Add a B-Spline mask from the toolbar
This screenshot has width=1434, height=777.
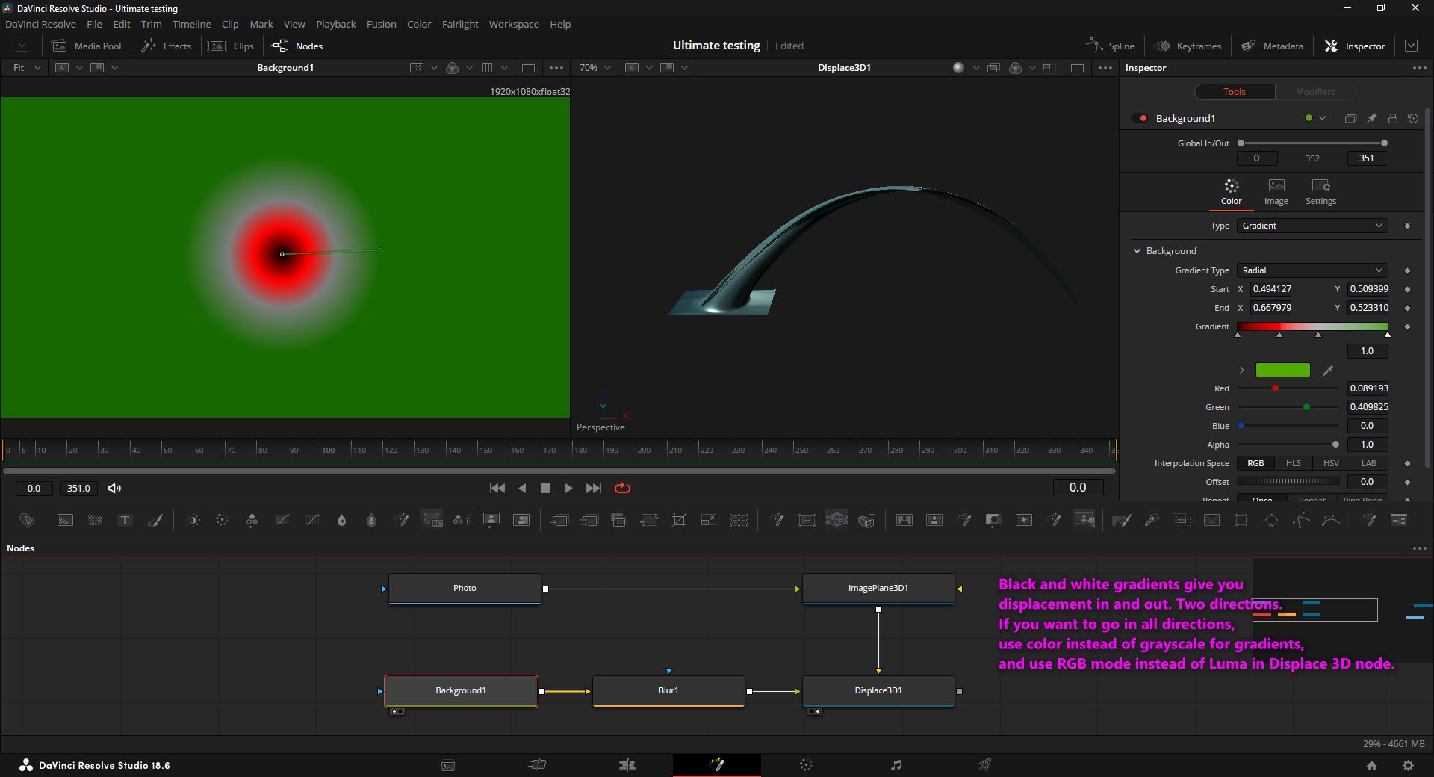coord(1331,520)
